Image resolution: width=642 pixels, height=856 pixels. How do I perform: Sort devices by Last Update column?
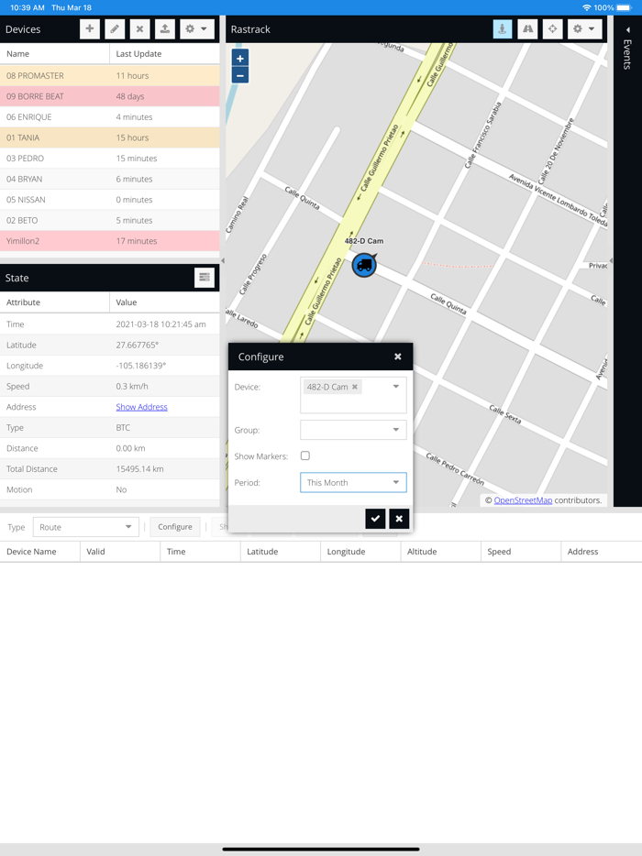164,53
